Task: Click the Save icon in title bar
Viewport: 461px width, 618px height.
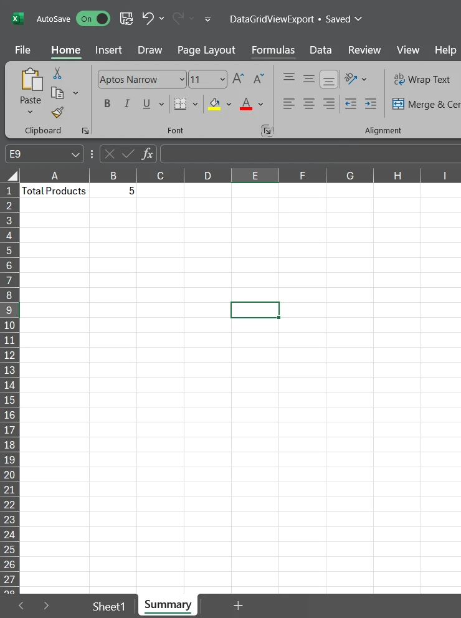Action: pos(126,19)
